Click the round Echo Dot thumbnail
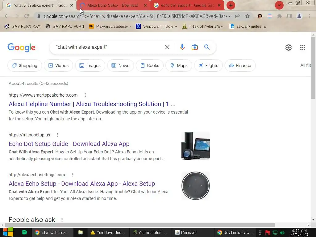316x237 pixels. [195, 186]
